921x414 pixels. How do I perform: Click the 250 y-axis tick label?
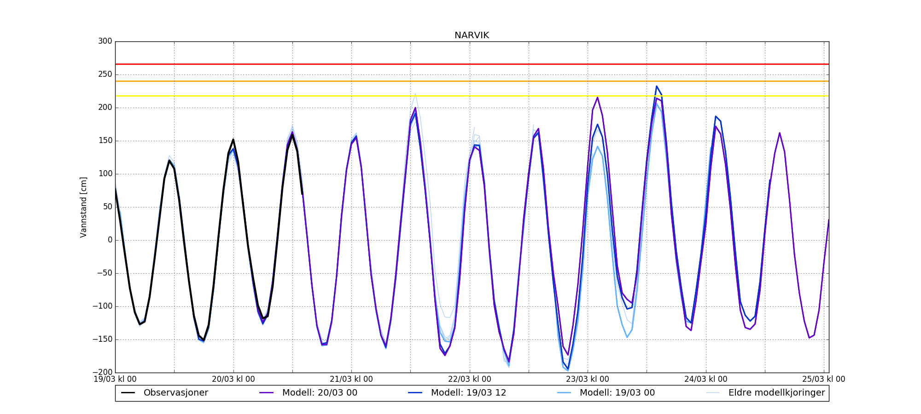pyautogui.click(x=105, y=75)
